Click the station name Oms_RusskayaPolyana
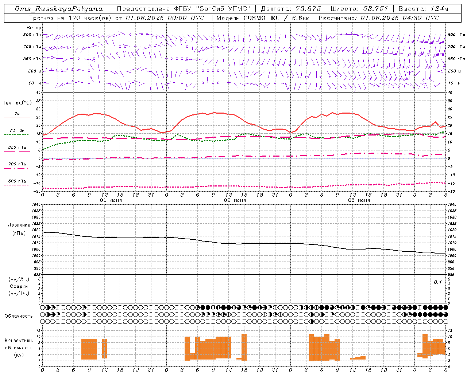 tap(59, 9)
